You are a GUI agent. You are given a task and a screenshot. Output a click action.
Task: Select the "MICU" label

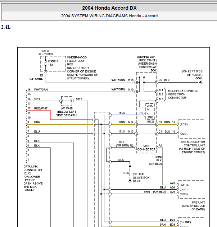[x=150, y=122]
